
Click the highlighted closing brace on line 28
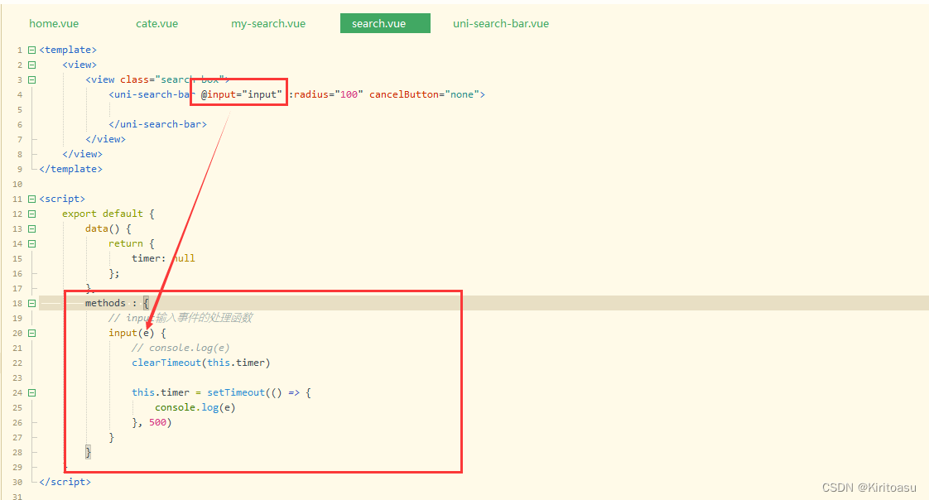coord(89,452)
